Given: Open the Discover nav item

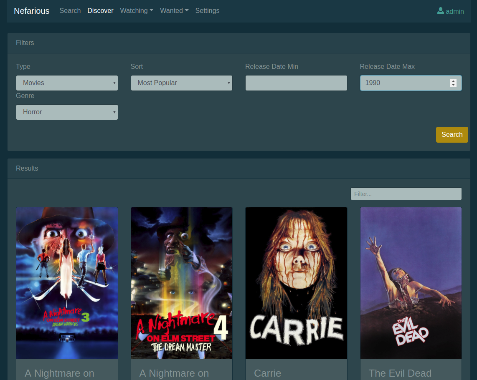Looking at the screenshot, I should [x=100, y=10].
